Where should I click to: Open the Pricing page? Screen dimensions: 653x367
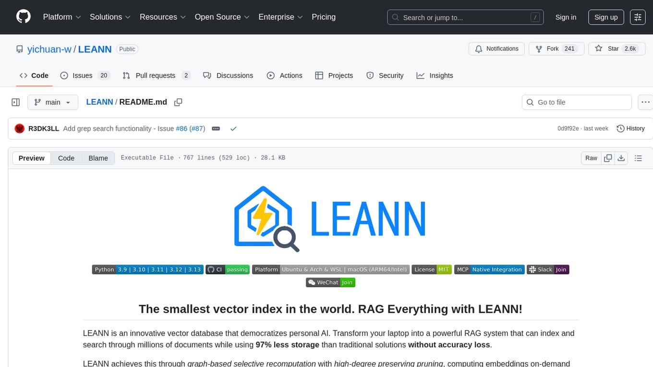324,17
